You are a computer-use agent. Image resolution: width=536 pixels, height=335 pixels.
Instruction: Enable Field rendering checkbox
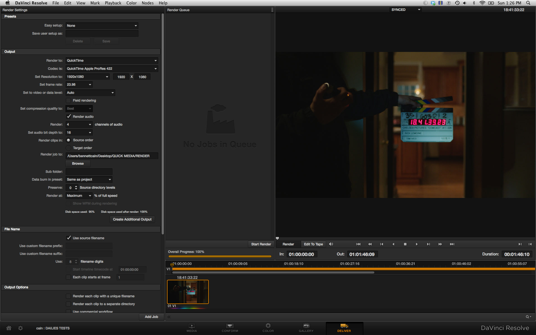click(x=68, y=100)
